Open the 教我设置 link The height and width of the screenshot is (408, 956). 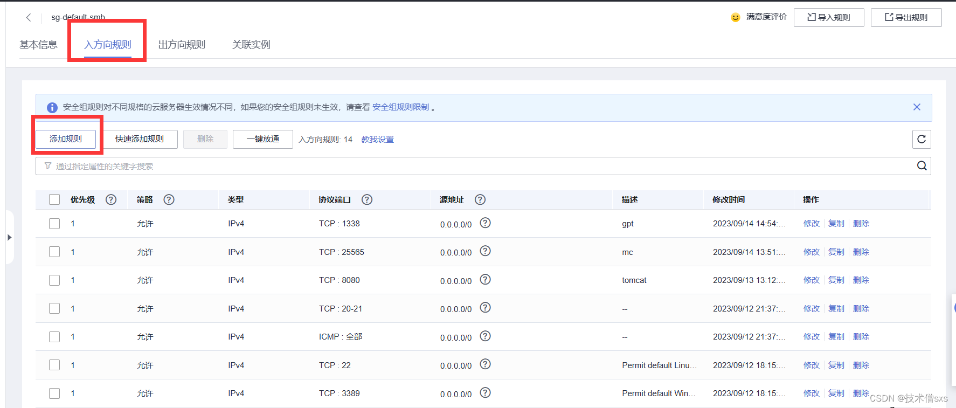pos(378,140)
